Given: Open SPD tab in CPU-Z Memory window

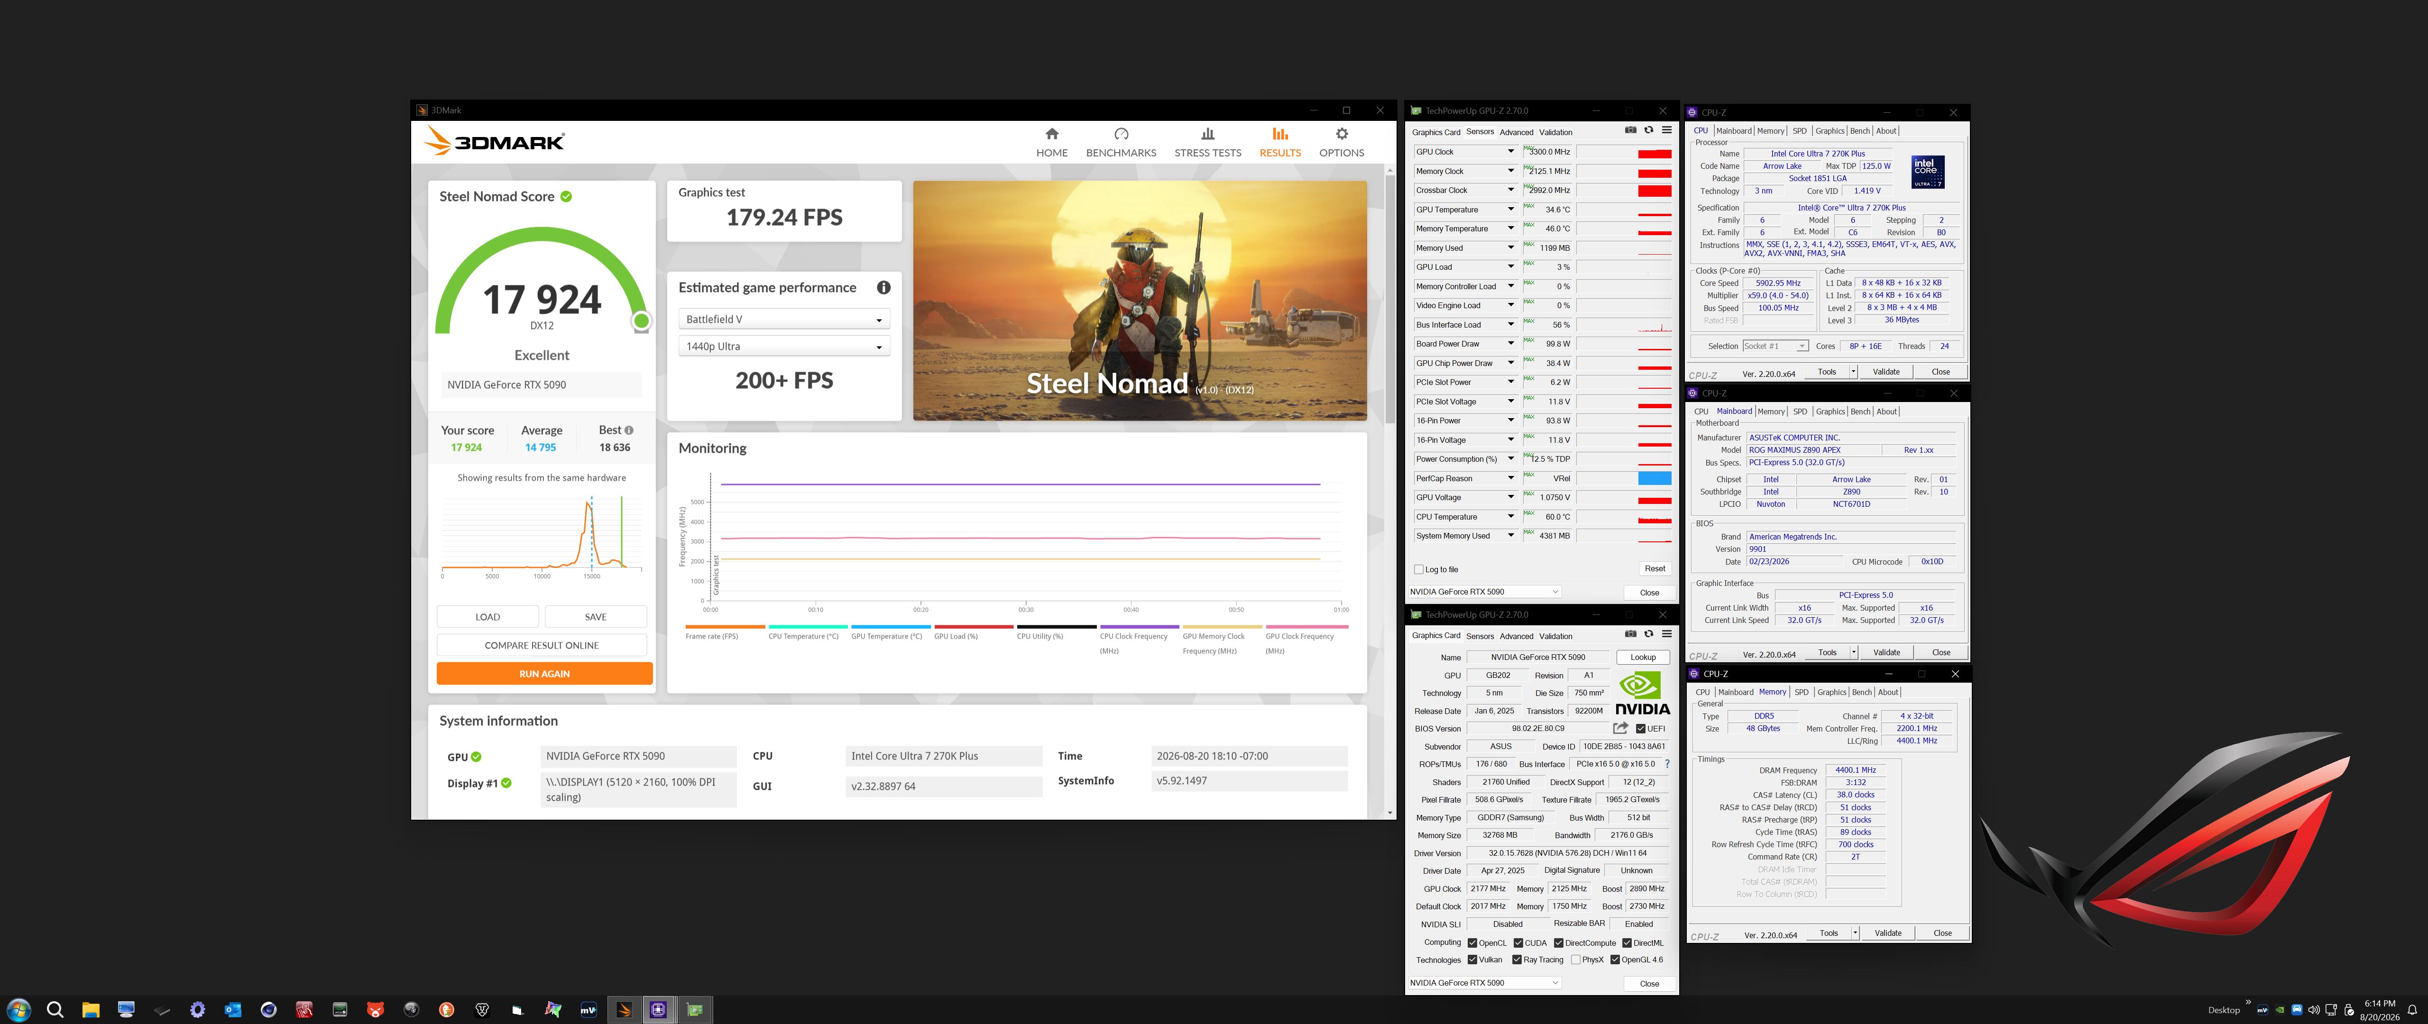Looking at the screenshot, I should (x=1801, y=693).
